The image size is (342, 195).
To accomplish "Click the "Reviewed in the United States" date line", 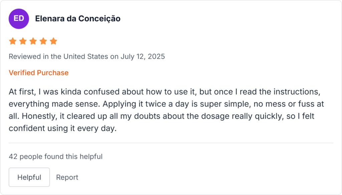I will pos(87,56).
